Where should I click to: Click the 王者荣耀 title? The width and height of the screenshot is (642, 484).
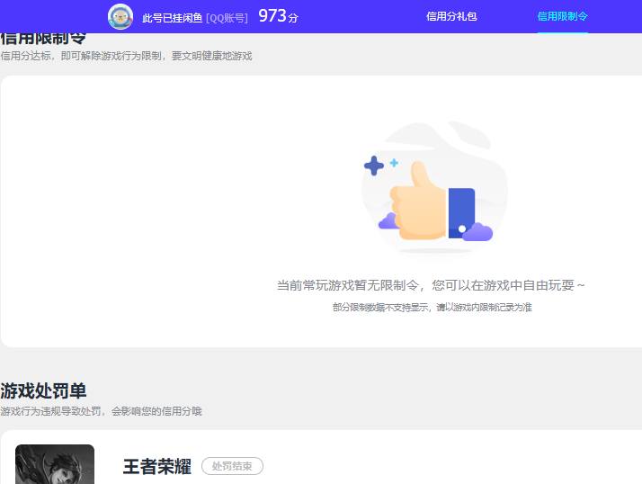[x=156, y=466]
